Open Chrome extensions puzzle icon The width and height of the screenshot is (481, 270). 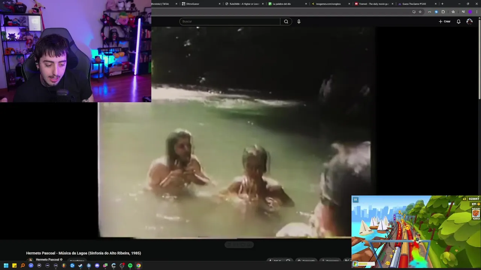443,12
